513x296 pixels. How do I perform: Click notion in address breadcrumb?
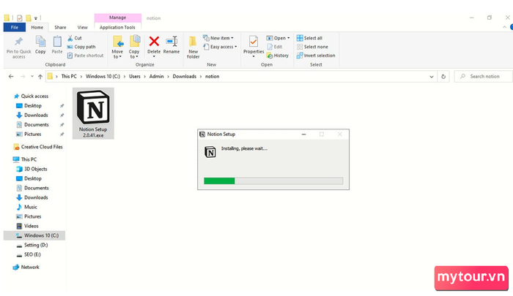213,76
